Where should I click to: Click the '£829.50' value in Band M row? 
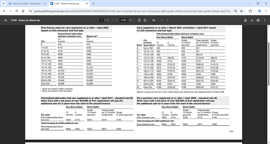point(200,87)
